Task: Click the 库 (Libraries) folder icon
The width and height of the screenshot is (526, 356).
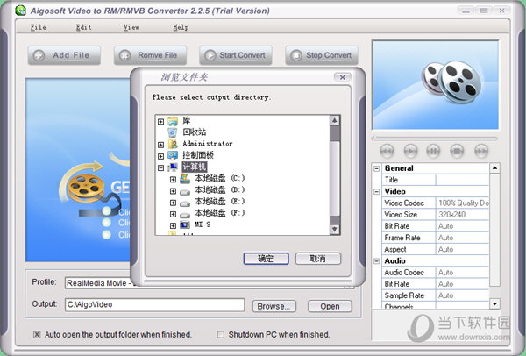Action: pos(173,121)
